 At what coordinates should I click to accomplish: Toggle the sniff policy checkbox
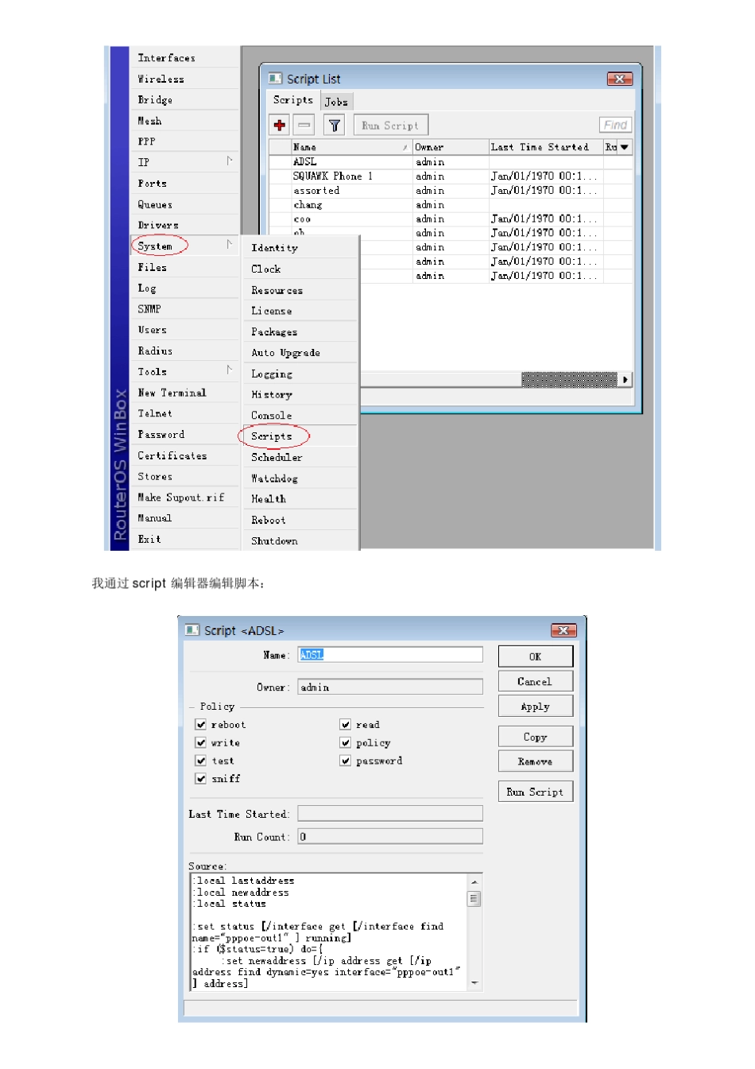click(x=201, y=779)
